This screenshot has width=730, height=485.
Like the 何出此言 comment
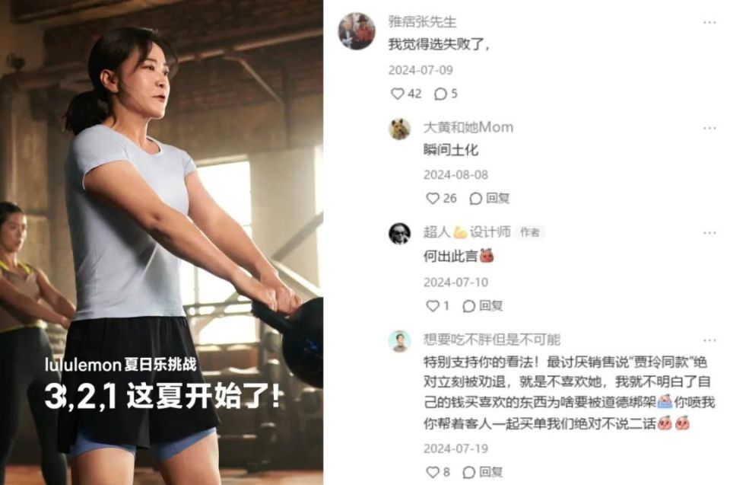click(x=438, y=305)
